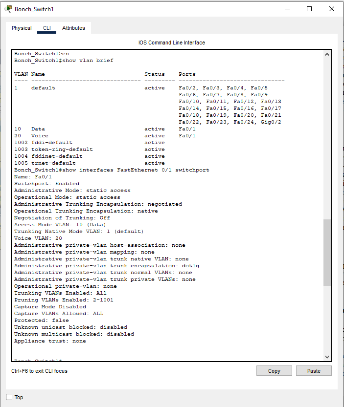
Task: Click 'Negotiation of Trunking: Off' line
Action: coord(62,218)
